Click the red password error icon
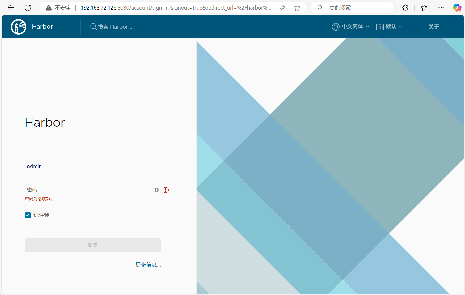 166,190
